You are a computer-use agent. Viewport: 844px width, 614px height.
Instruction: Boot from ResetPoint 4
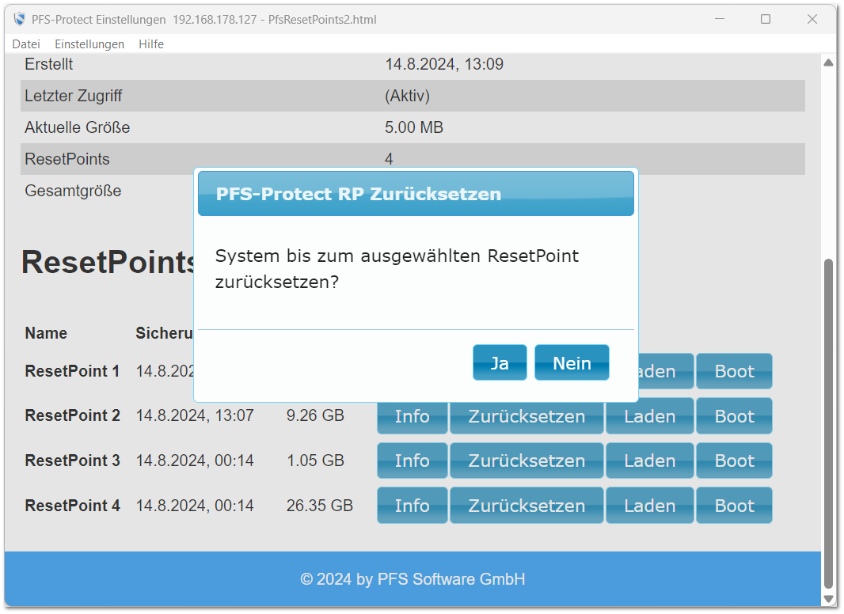pos(734,505)
